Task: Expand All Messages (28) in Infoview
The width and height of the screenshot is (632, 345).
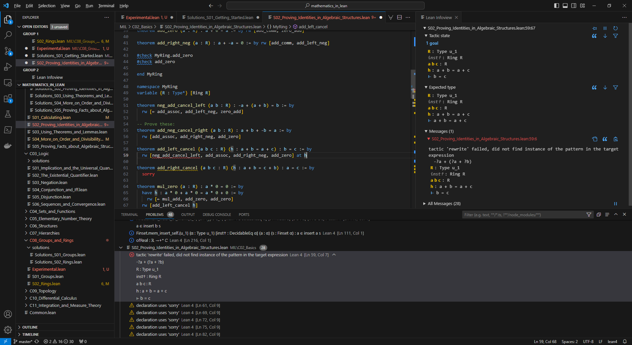Action: point(442,204)
